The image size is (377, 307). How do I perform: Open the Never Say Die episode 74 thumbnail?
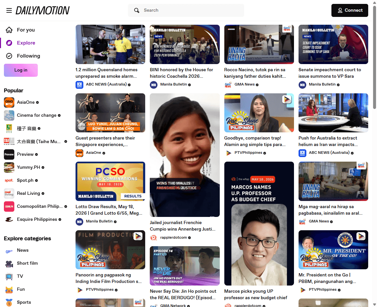pos(185,266)
